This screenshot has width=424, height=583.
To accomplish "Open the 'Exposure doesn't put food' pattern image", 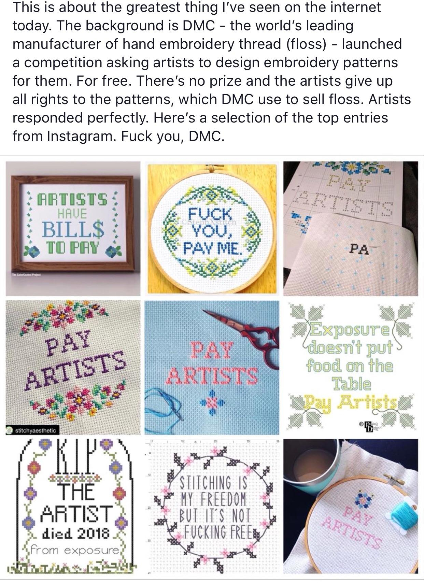I will click(x=351, y=367).
